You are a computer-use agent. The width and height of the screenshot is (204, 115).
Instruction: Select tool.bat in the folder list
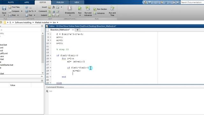pyautogui.click(x=4, y=45)
